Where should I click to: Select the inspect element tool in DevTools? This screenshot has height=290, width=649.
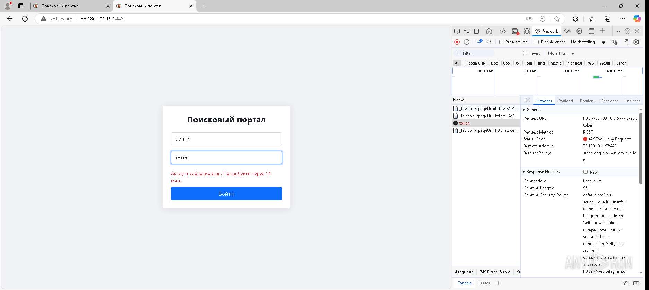[x=457, y=31]
